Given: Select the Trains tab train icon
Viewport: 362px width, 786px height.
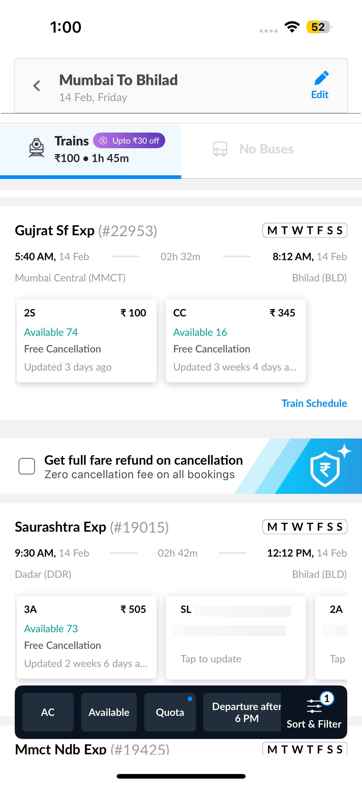Looking at the screenshot, I should click(37, 148).
